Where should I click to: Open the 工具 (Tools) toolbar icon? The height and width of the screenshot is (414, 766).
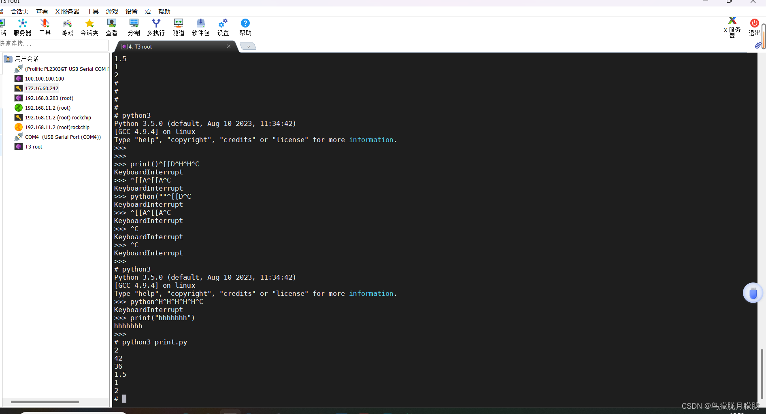pyautogui.click(x=45, y=27)
